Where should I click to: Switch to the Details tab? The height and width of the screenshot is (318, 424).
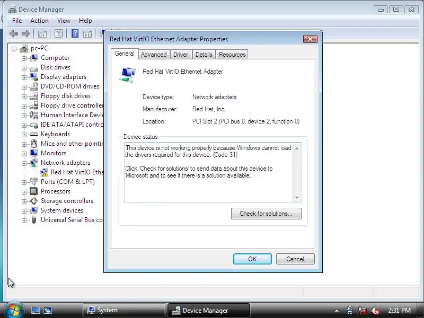pos(204,55)
